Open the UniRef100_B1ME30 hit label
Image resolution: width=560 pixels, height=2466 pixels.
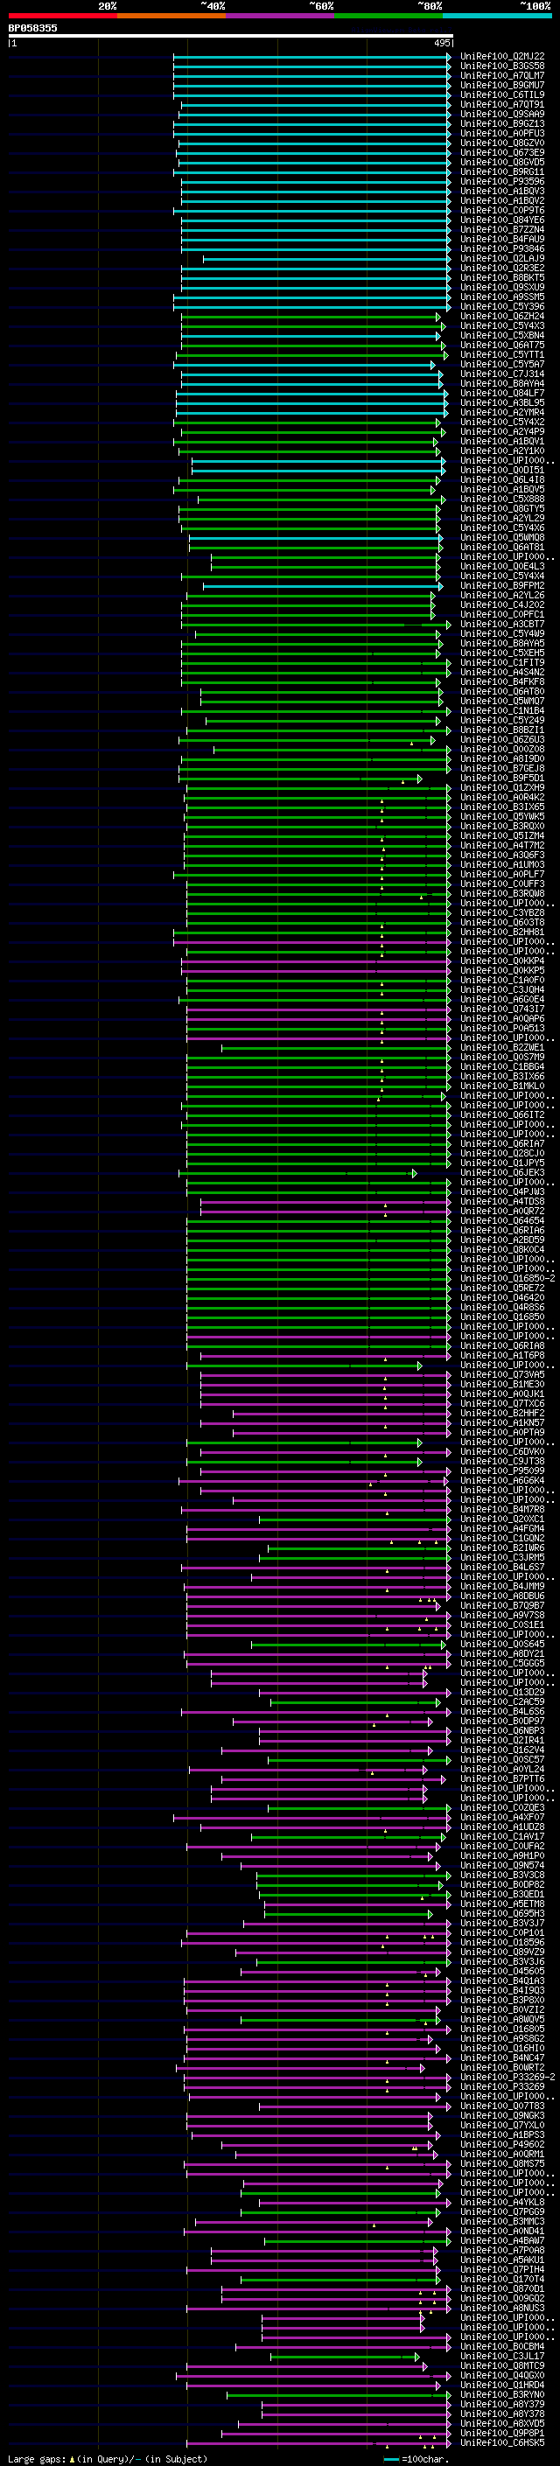coord(502,1383)
